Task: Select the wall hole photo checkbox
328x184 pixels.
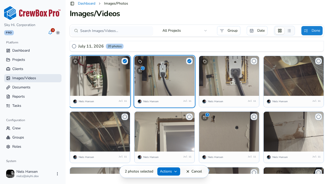Action: 254,117
